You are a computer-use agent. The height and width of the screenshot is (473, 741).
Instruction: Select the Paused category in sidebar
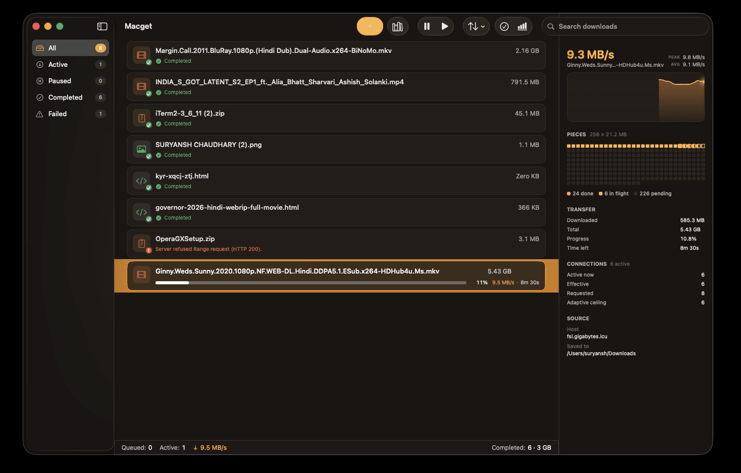coord(71,81)
